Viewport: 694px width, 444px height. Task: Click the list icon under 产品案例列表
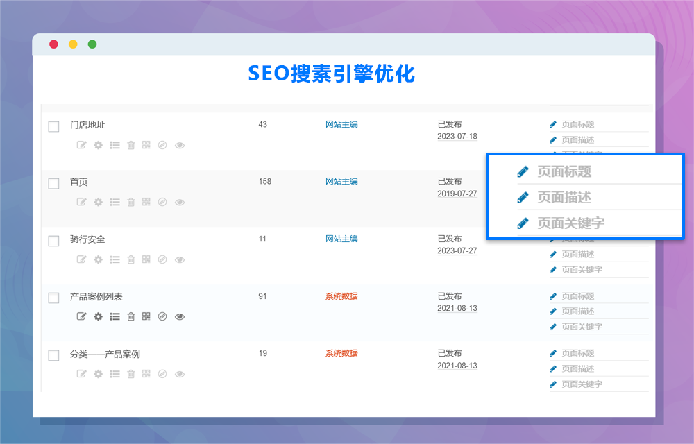(115, 316)
